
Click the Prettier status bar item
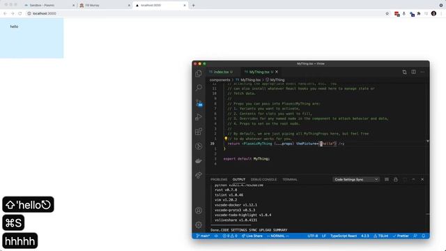pos(401,236)
